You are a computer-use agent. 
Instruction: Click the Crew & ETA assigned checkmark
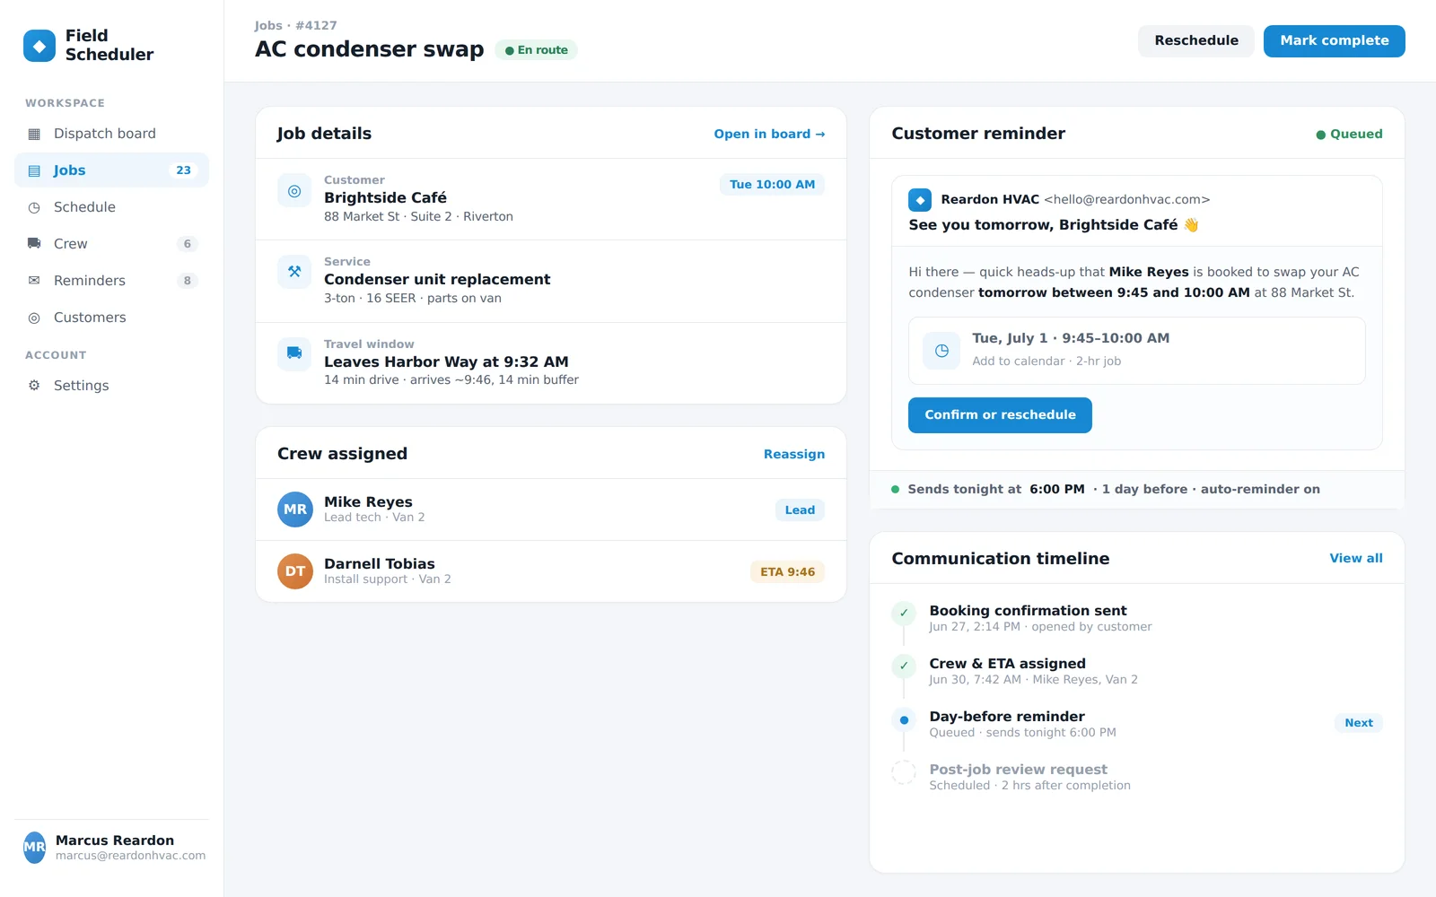click(x=904, y=666)
